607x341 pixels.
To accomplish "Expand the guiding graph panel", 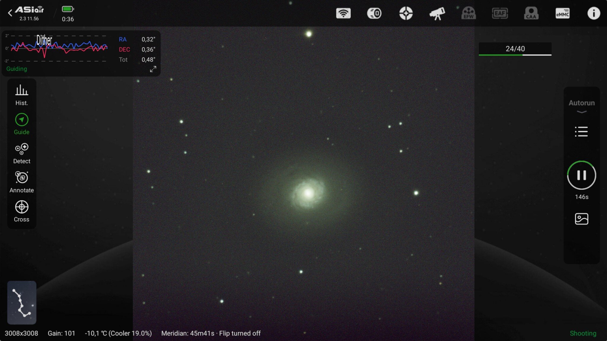I will [153, 69].
